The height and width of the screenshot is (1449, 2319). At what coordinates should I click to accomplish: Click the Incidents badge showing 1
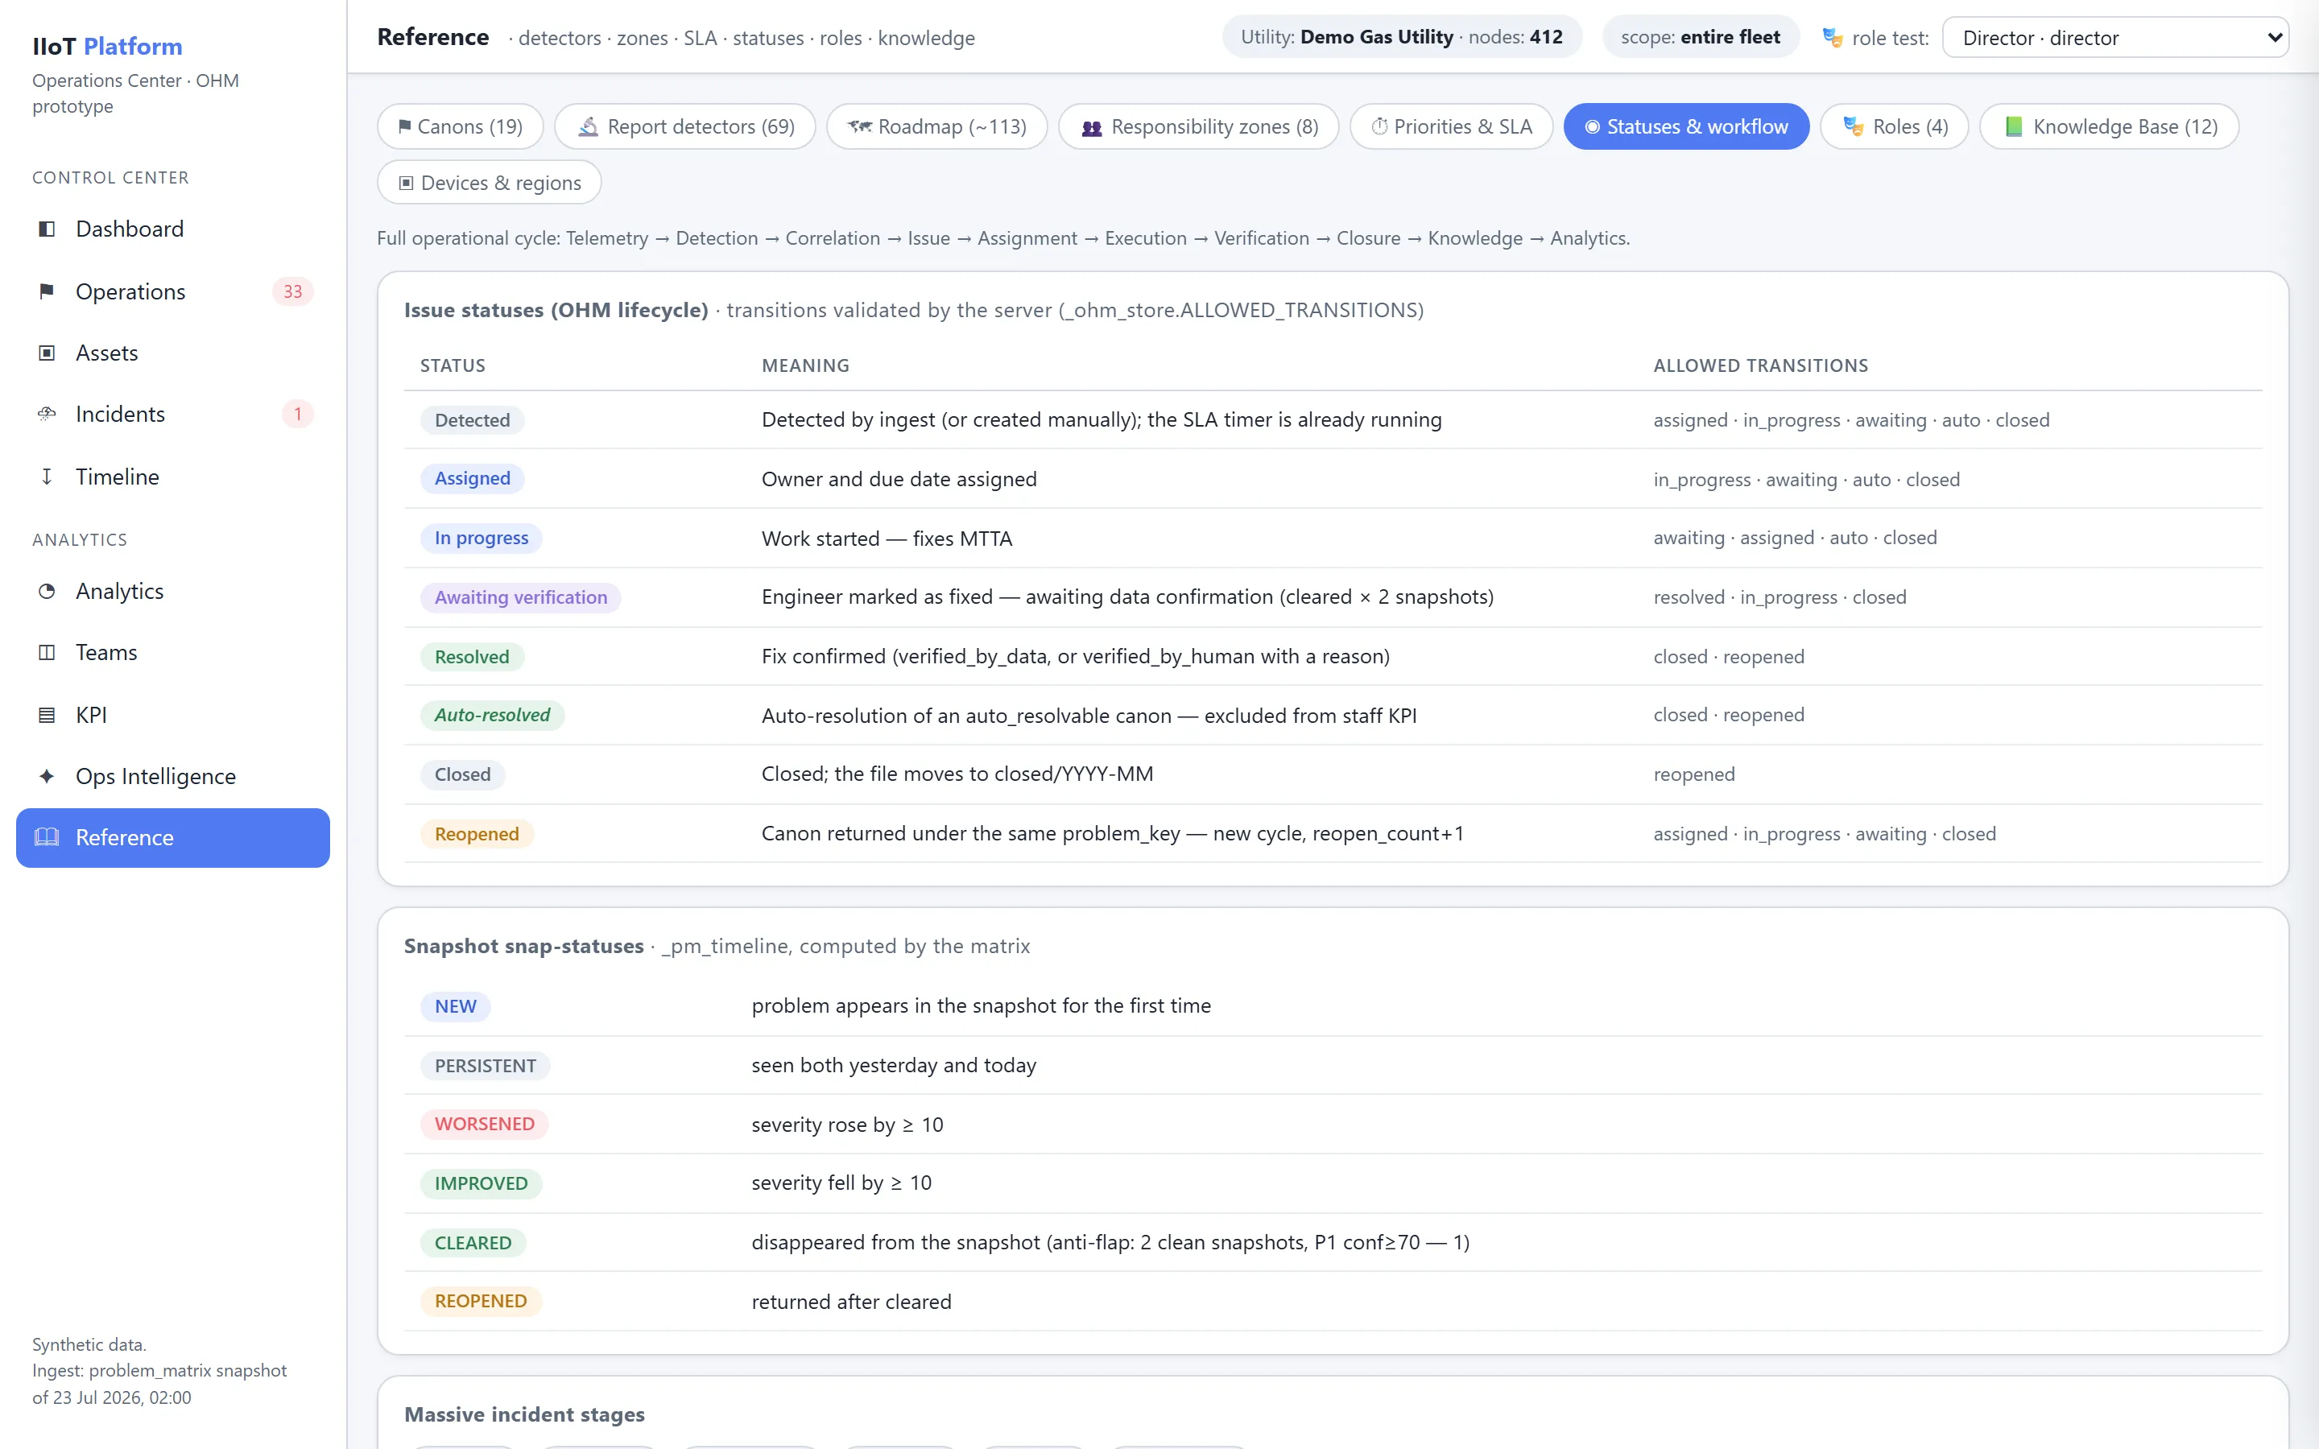pyautogui.click(x=298, y=414)
